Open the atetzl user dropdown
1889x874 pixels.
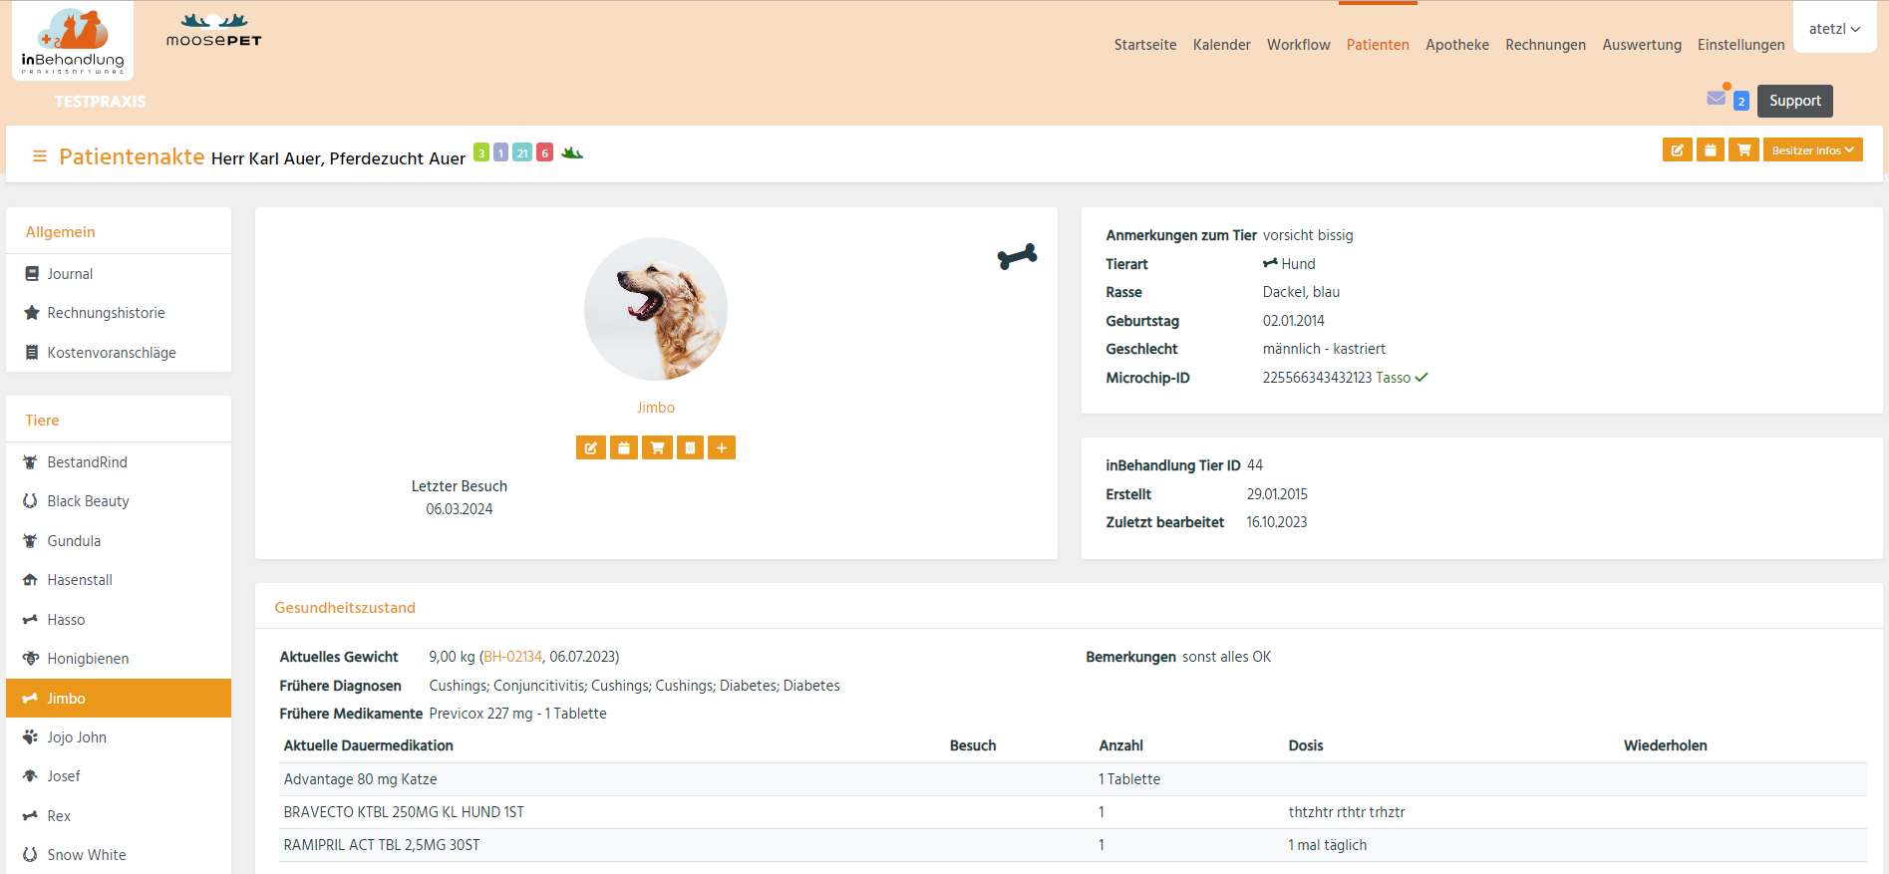pos(1835,29)
